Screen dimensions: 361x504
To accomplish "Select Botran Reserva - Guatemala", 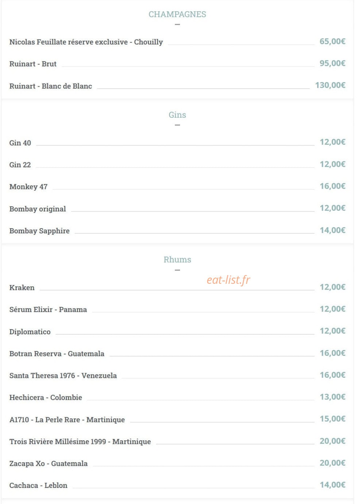I will [x=57, y=354].
